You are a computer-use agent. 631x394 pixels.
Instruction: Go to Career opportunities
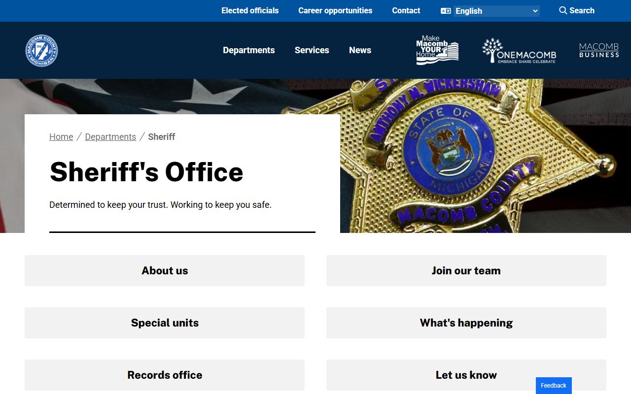[335, 10]
